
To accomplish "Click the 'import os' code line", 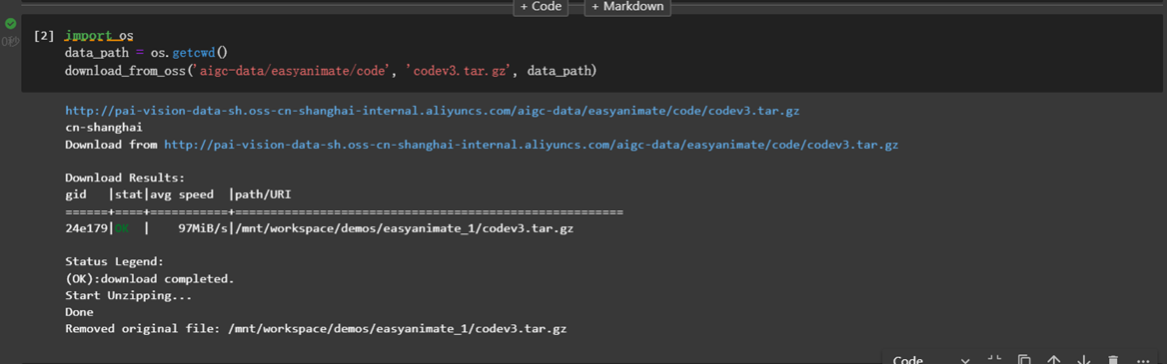I will (99, 36).
